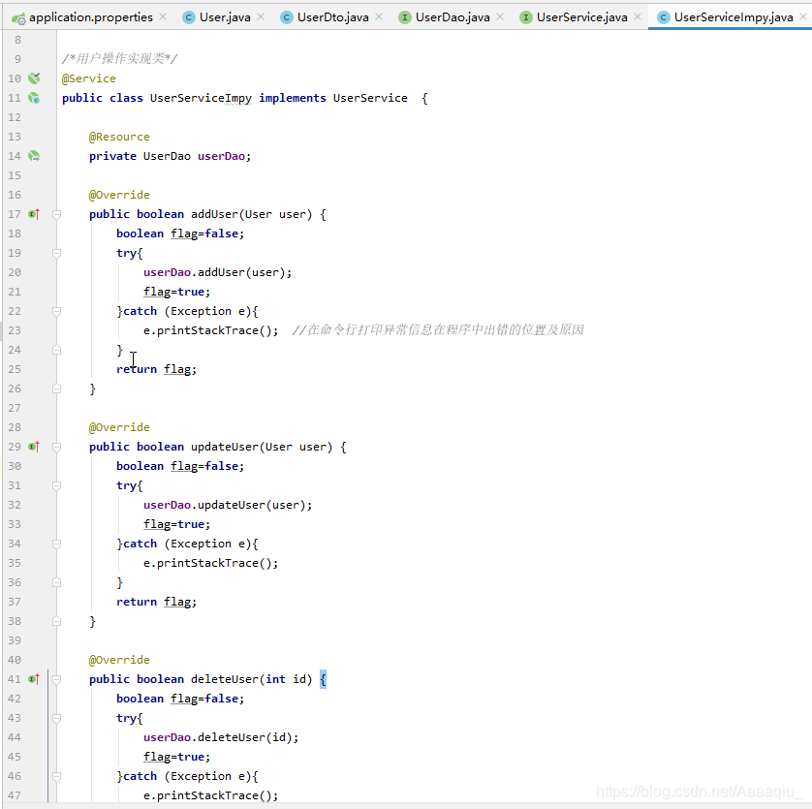This screenshot has width=812, height=809.
Task: Close the UserServiceImpy.java tab
Action: coord(801,17)
